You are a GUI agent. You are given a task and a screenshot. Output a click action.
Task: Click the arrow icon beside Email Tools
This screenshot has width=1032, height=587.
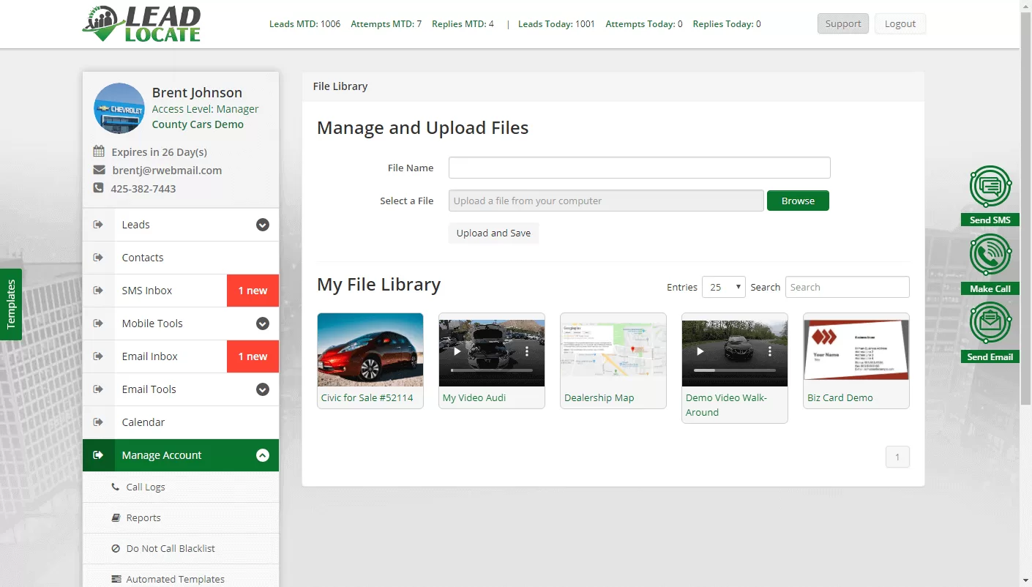(98, 389)
